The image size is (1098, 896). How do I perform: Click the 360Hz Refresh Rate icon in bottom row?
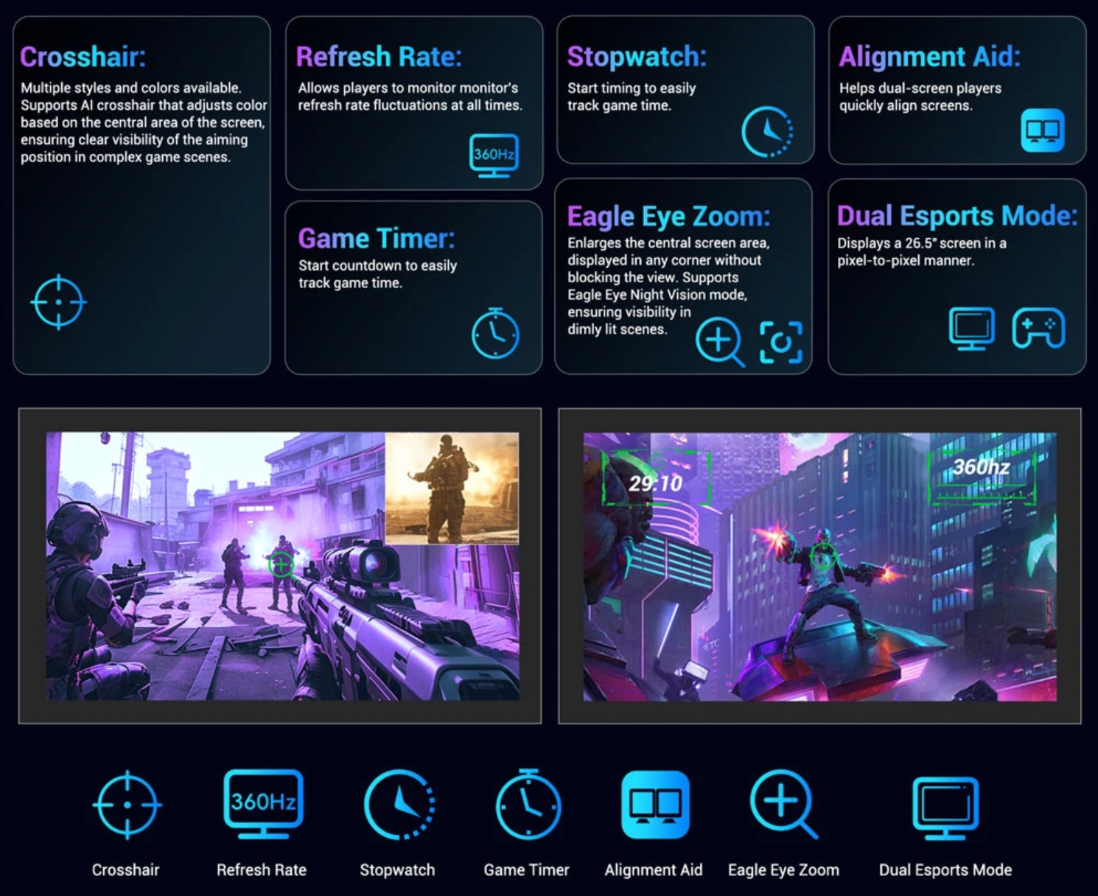pyautogui.click(x=263, y=803)
